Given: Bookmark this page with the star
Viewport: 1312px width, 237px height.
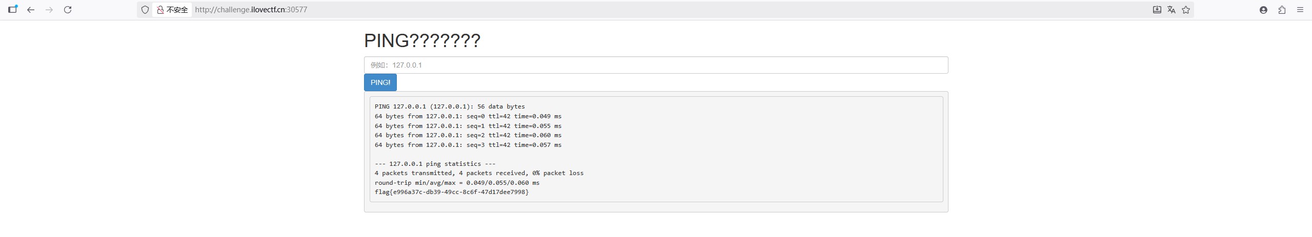Looking at the screenshot, I should click(1185, 10).
